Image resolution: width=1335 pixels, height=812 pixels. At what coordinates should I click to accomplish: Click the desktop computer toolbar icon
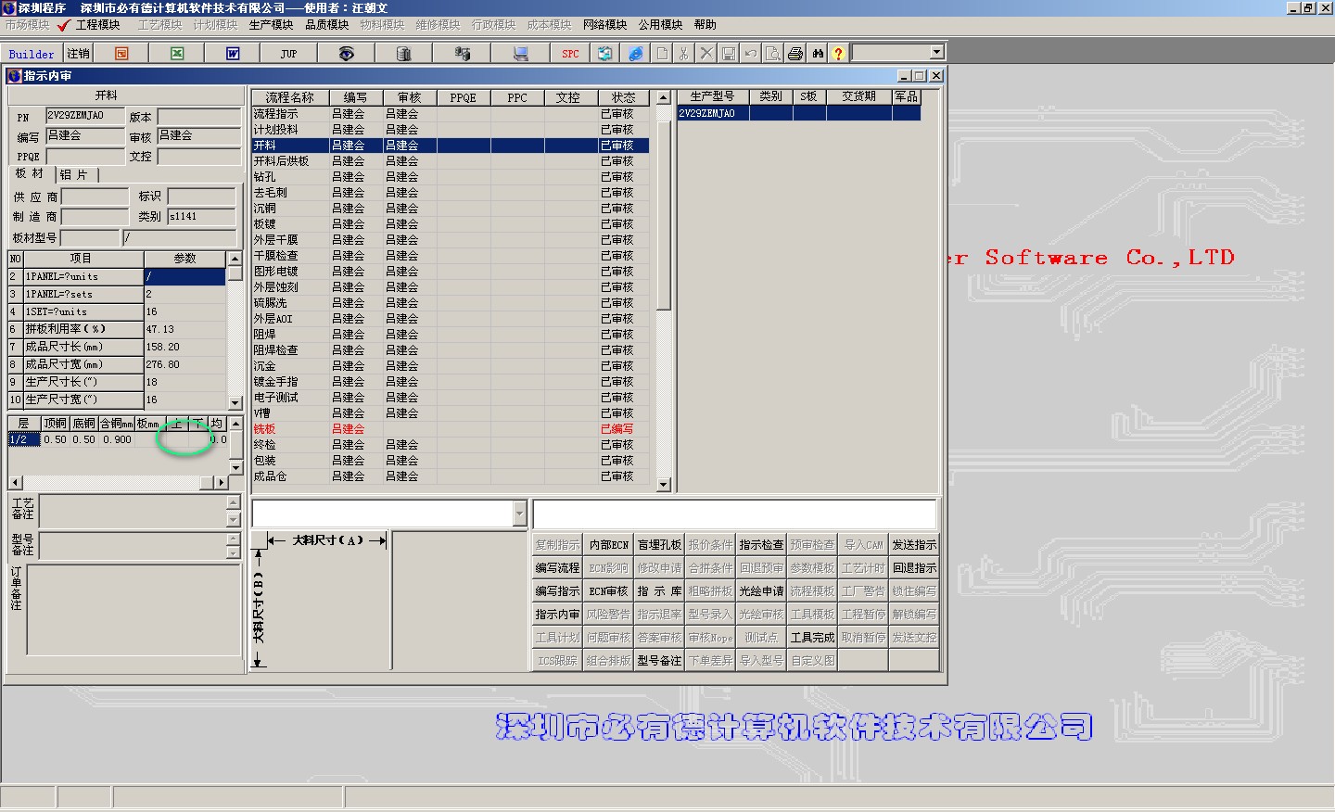(x=520, y=54)
